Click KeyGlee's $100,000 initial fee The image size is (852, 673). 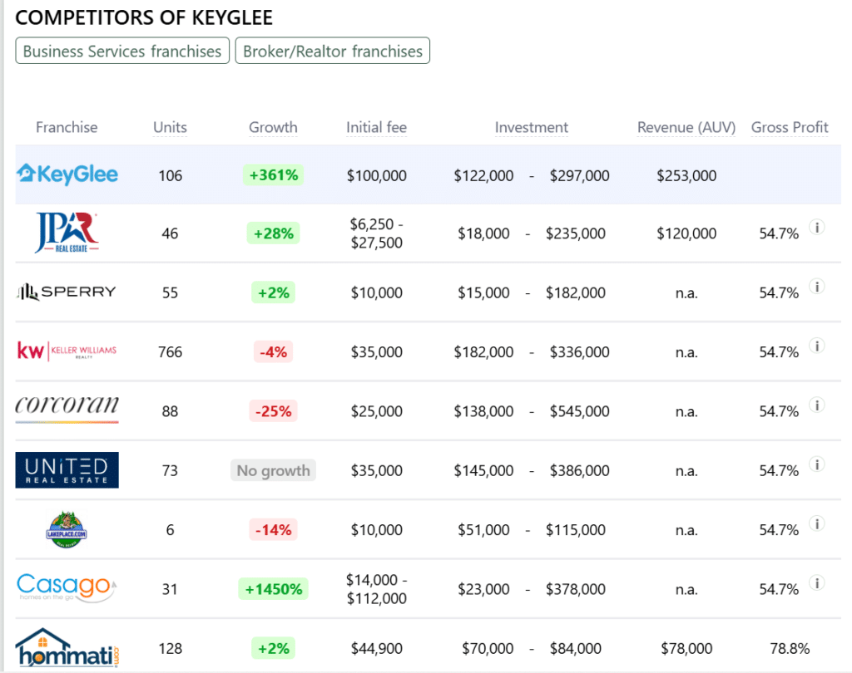pos(377,175)
